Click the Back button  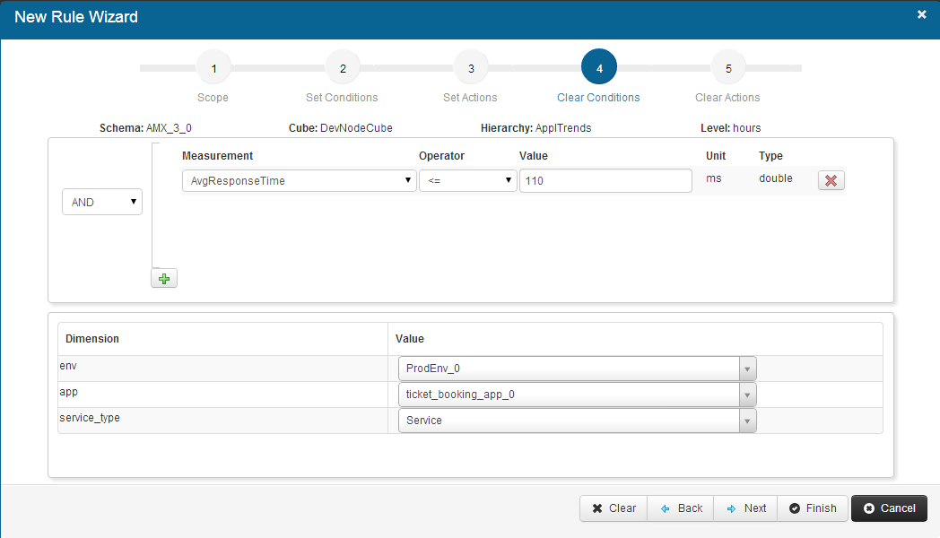pos(681,508)
